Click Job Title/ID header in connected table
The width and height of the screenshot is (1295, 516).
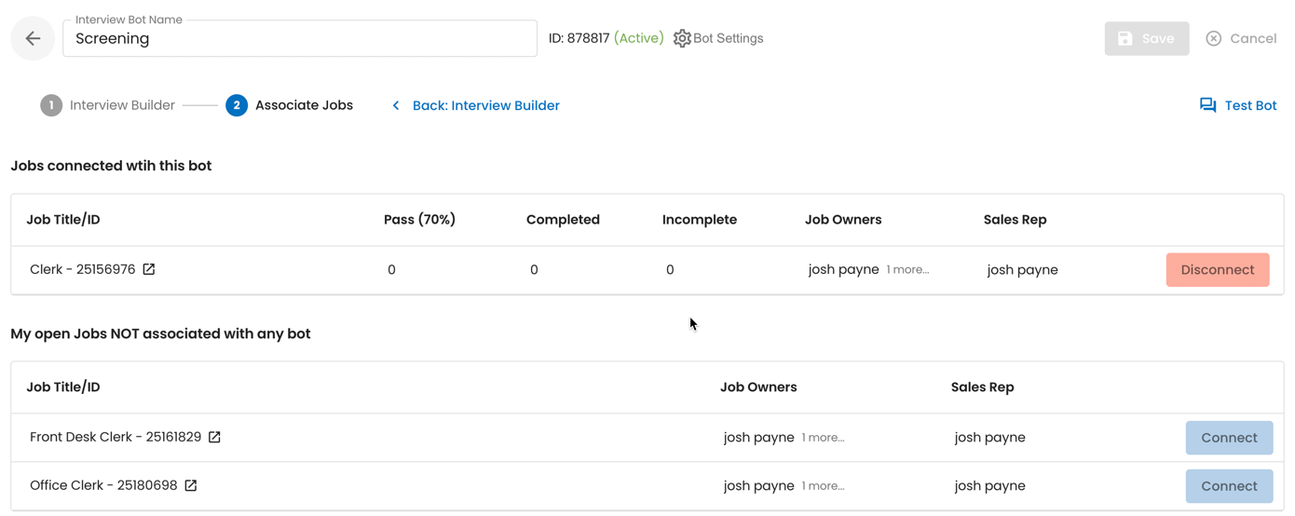(x=63, y=220)
